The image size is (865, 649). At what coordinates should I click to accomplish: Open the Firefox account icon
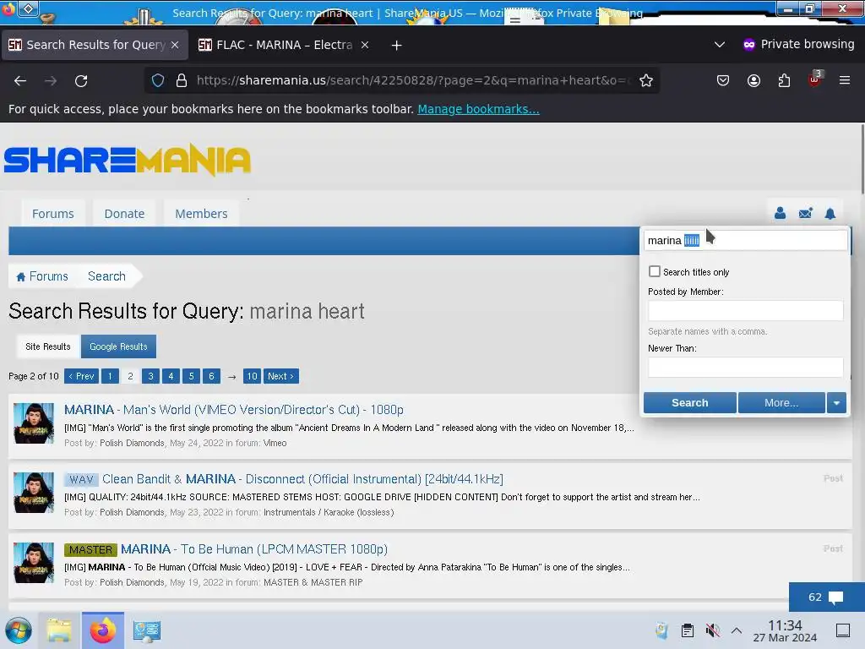[x=753, y=80]
